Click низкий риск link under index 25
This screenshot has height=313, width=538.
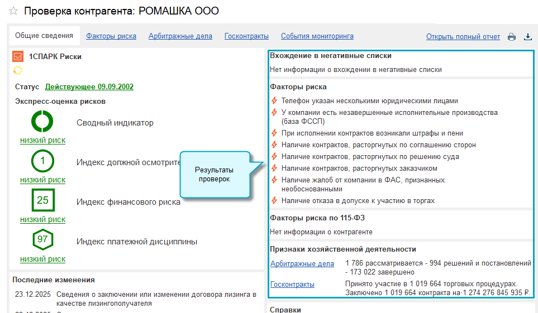pyautogui.click(x=42, y=219)
